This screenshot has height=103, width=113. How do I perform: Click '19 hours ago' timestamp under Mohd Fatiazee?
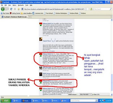click(x=45, y=78)
